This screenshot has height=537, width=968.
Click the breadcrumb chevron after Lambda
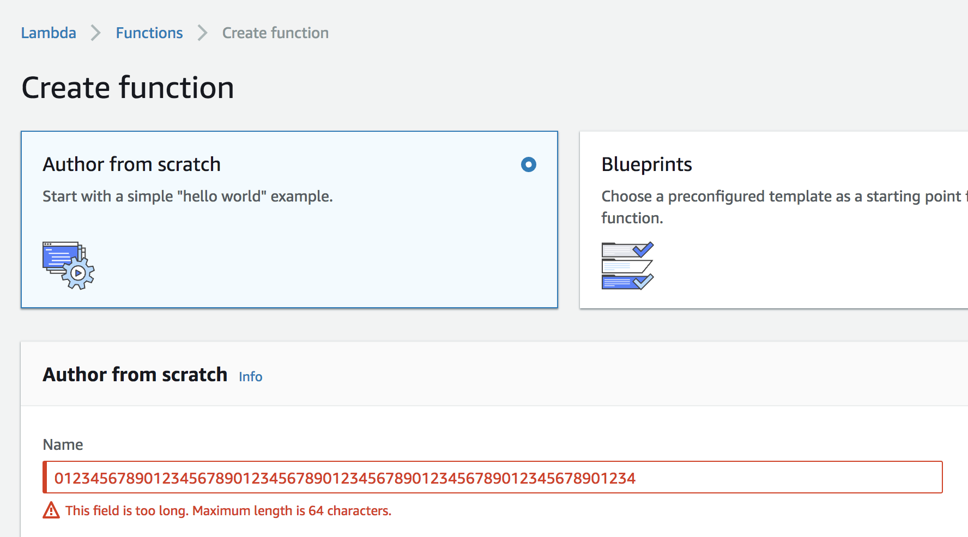point(95,33)
